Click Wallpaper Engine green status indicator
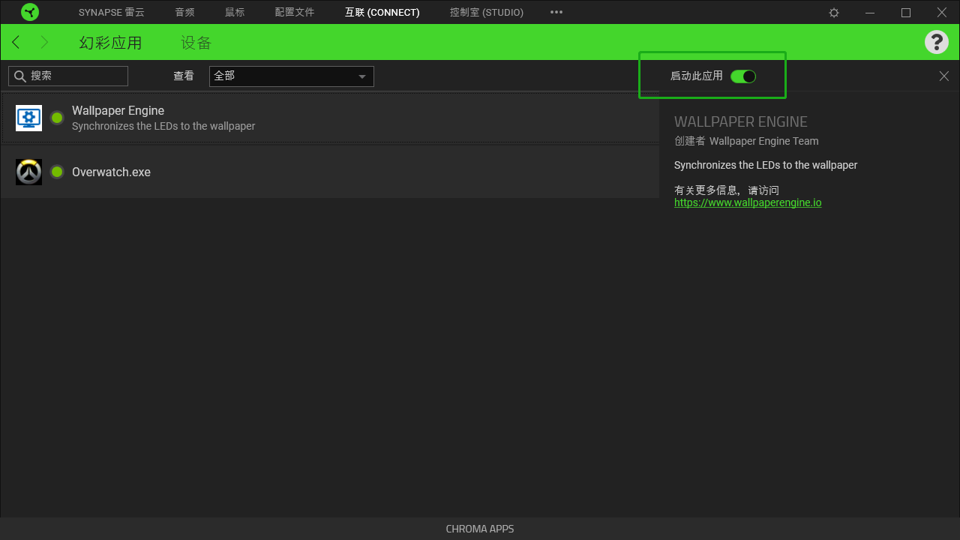 click(x=57, y=118)
